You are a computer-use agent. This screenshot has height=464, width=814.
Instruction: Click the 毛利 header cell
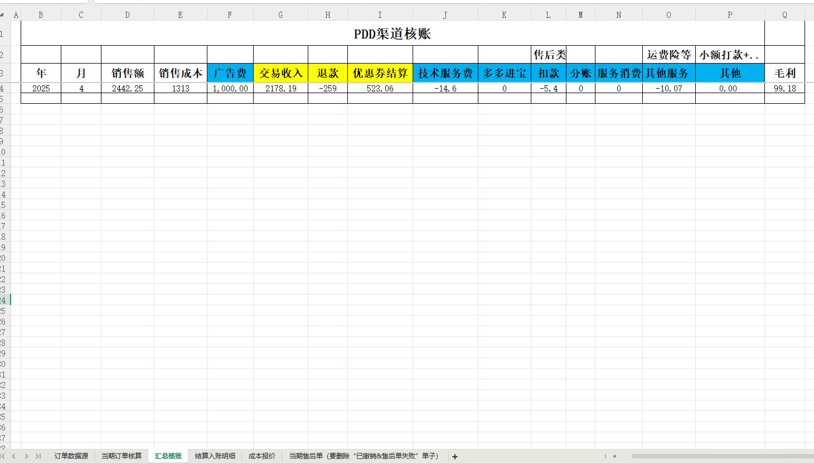[x=784, y=73]
